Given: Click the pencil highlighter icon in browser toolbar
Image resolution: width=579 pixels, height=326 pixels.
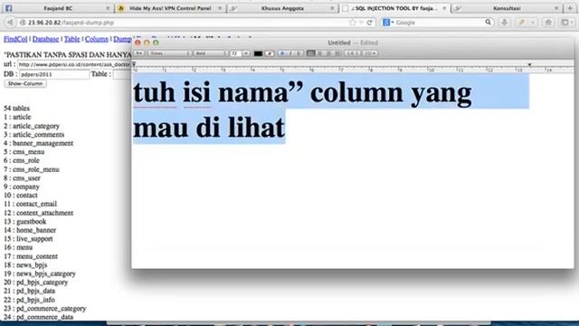Looking at the screenshot, I should [522, 23].
